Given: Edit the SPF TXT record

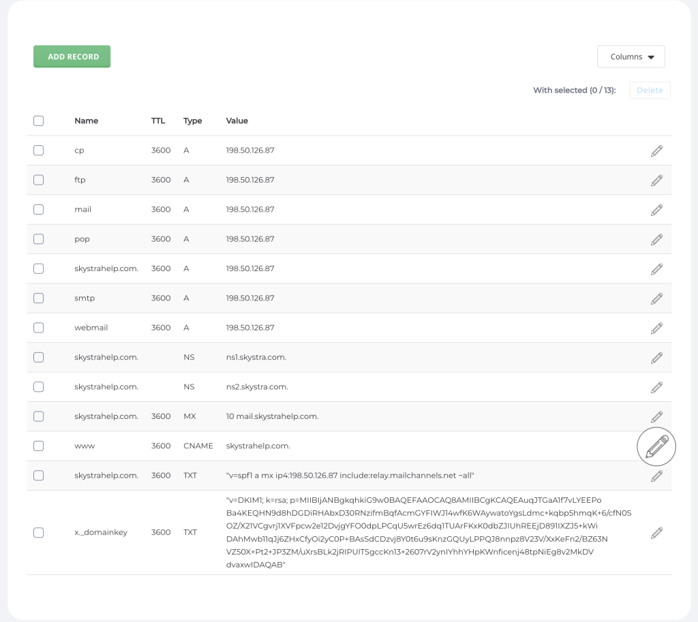Looking at the screenshot, I should [656, 476].
